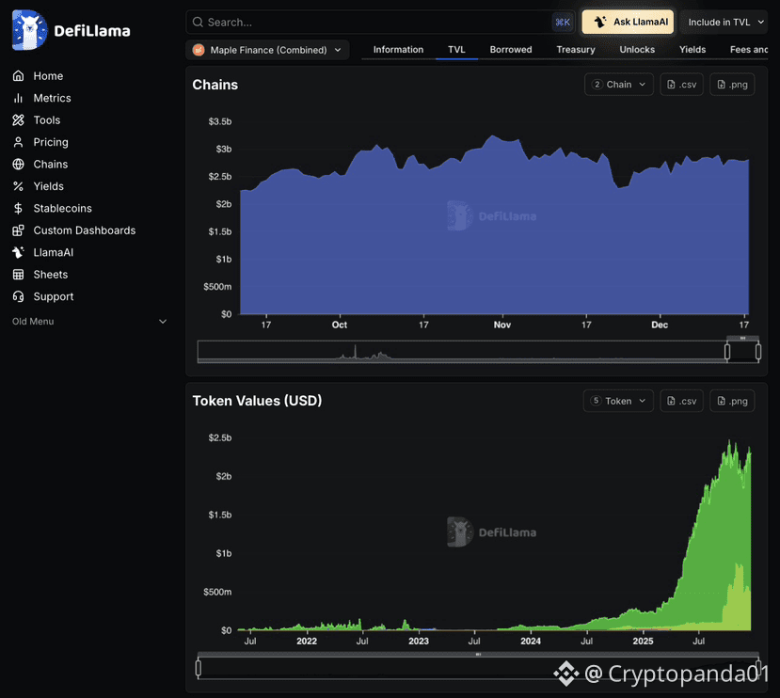Screen dimensions: 780x698
Task: Click the Chains chart left range handle
Action: (727, 352)
